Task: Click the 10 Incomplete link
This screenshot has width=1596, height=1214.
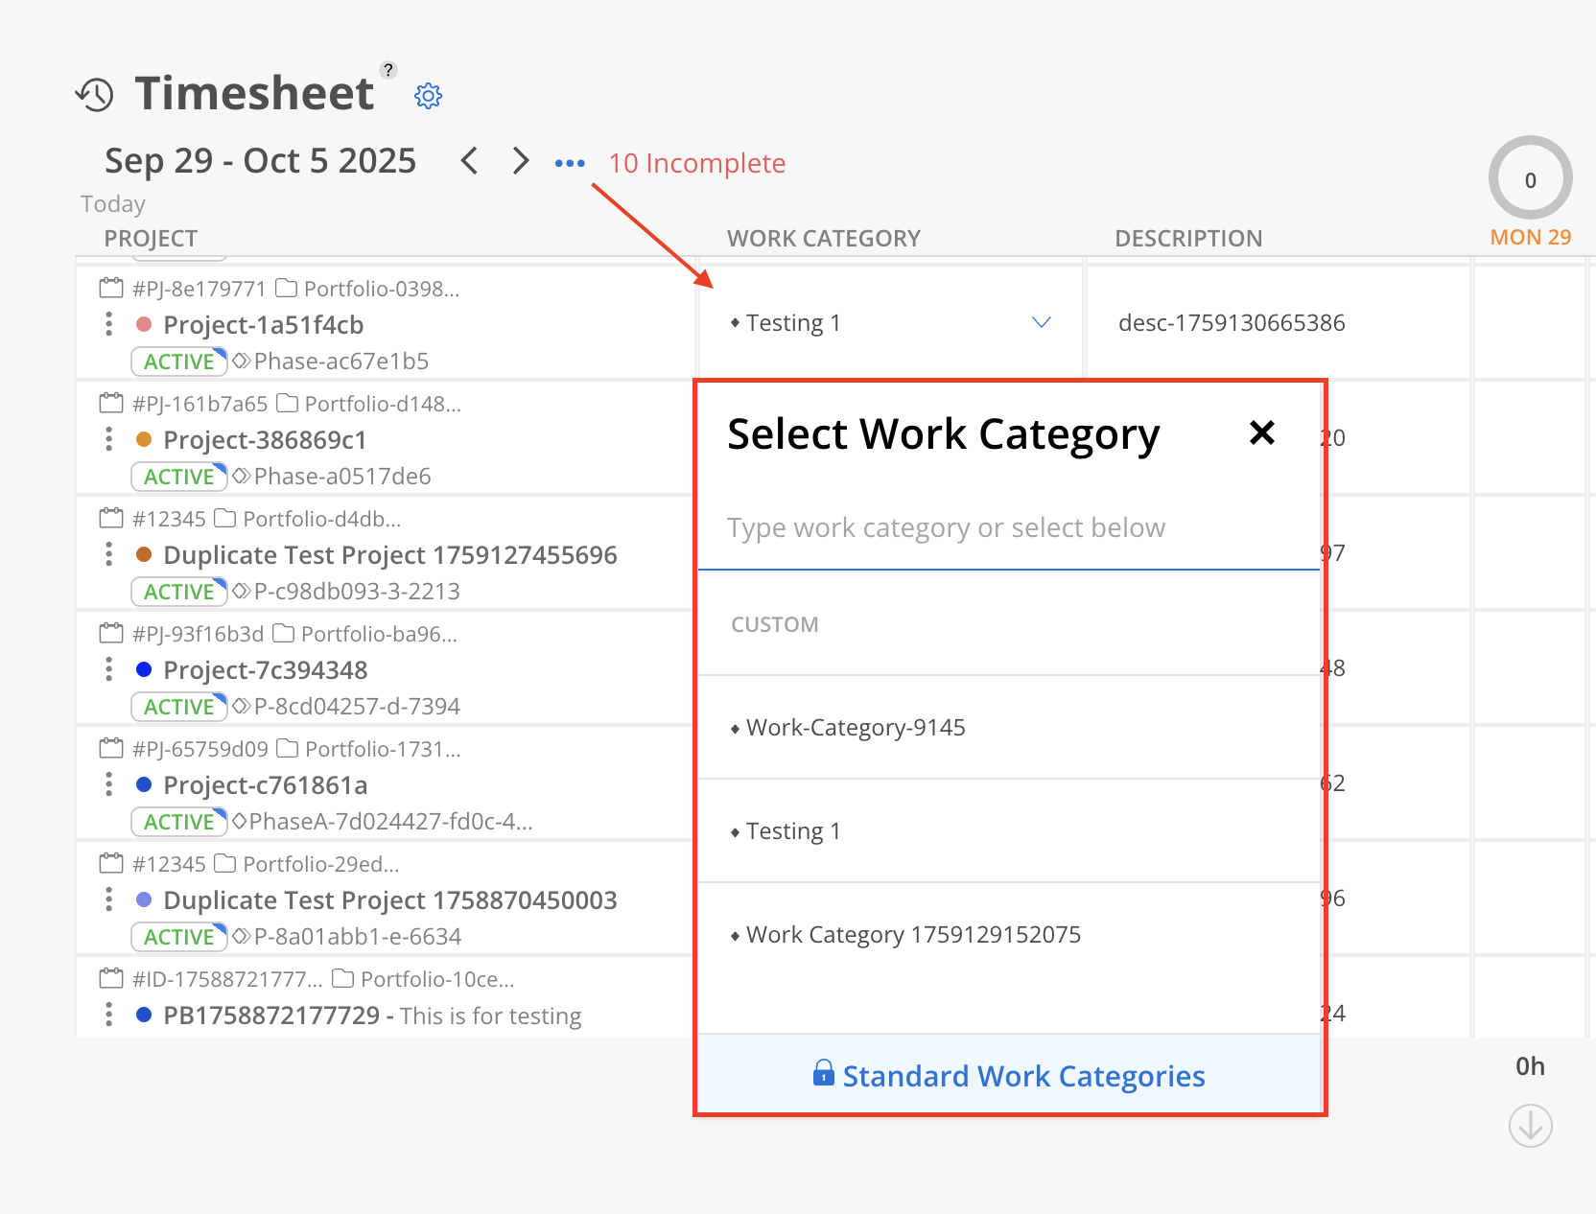Action: pyautogui.click(x=696, y=163)
